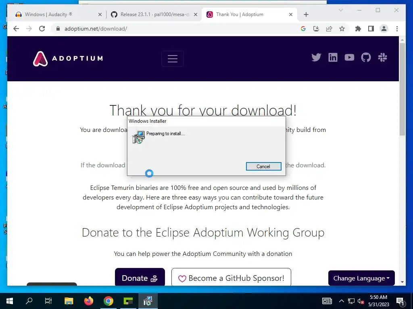Open Adoptium LinkedIn page icon
This screenshot has width=413, height=309.
pos(333,57)
